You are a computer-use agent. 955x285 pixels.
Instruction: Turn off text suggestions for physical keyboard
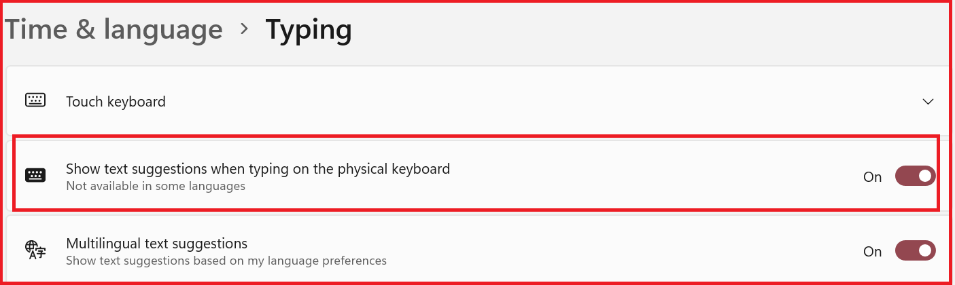pos(915,176)
